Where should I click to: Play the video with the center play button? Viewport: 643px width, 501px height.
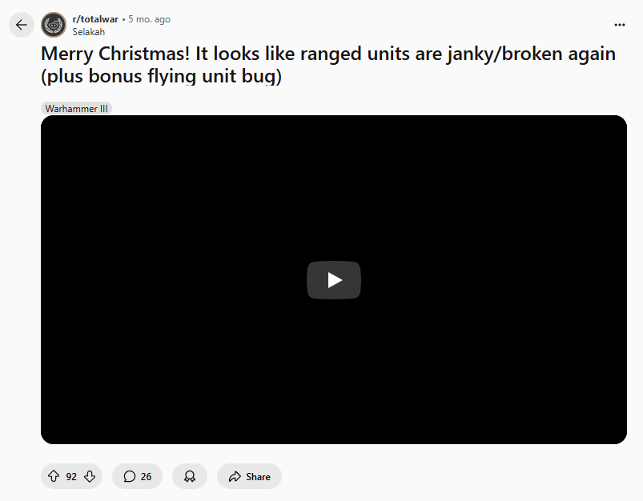[x=334, y=280]
